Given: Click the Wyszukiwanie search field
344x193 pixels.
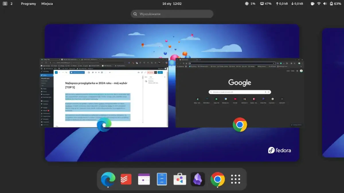Looking at the screenshot, I should tap(172, 14).
